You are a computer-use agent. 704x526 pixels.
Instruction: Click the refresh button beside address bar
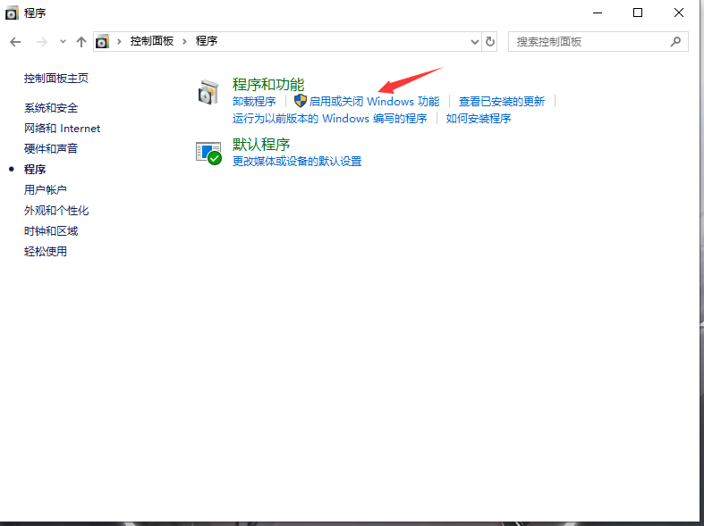[490, 41]
